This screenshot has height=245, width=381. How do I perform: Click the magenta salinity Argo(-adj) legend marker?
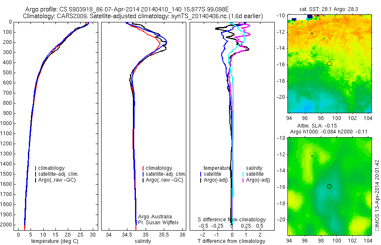[x=243, y=180]
